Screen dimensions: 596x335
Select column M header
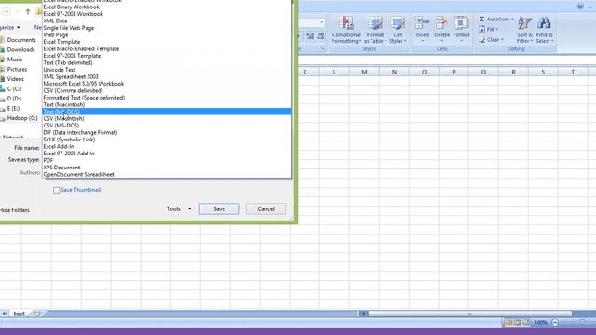364,72
